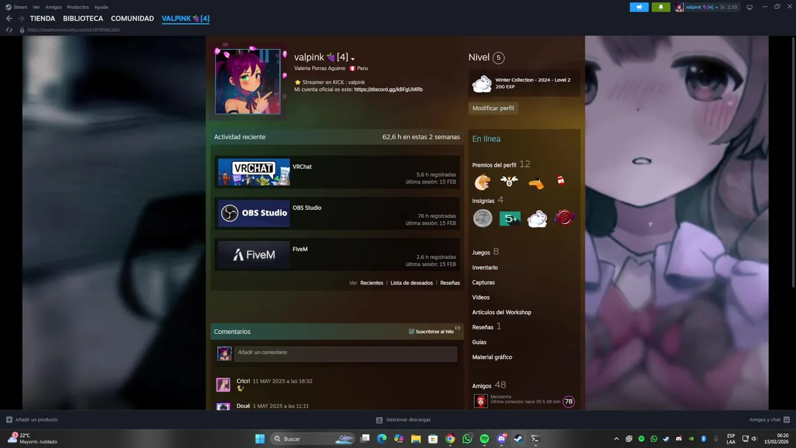The image size is (796, 448).
Task: Open the Inventario link
Action: (x=485, y=268)
